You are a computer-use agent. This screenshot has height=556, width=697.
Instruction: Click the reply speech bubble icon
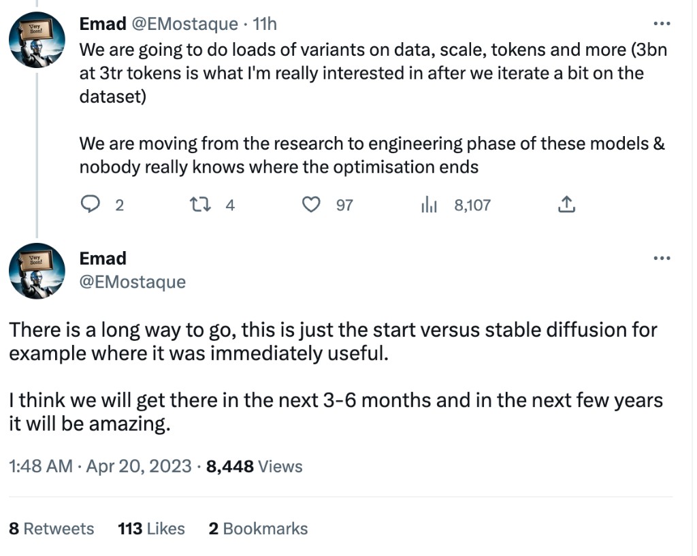(91, 204)
